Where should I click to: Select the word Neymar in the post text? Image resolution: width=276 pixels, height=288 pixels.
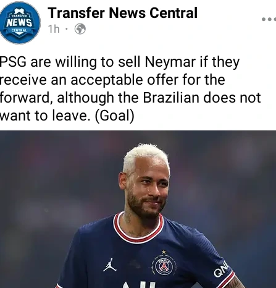[x=170, y=62]
